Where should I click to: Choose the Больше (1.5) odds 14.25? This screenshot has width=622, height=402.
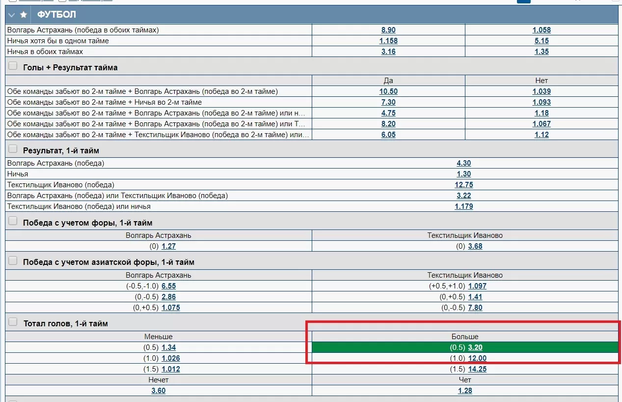pos(477,369)
